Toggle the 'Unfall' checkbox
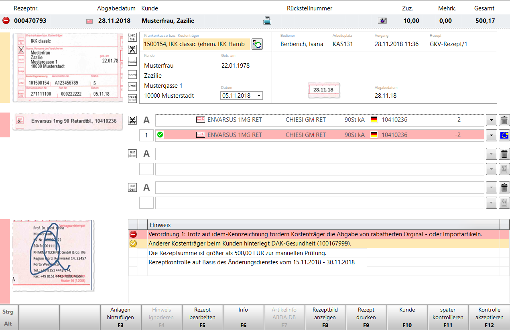 click(x=132, y=86)
